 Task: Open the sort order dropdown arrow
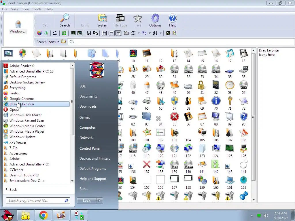point(160,33)
